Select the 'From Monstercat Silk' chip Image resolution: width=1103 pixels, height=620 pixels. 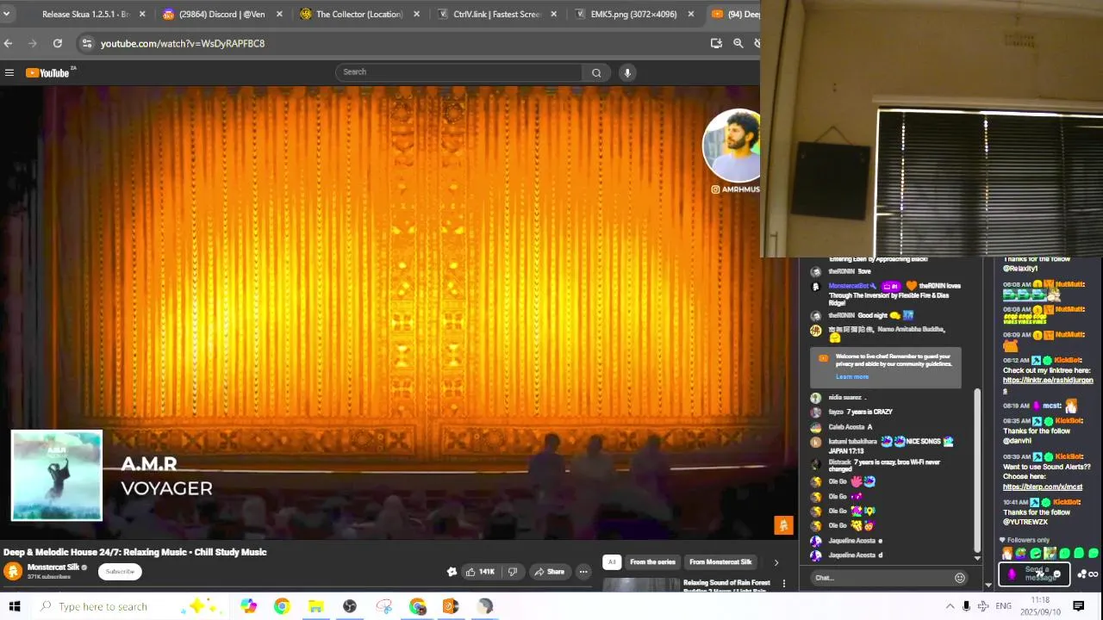[x=720, y=562]
